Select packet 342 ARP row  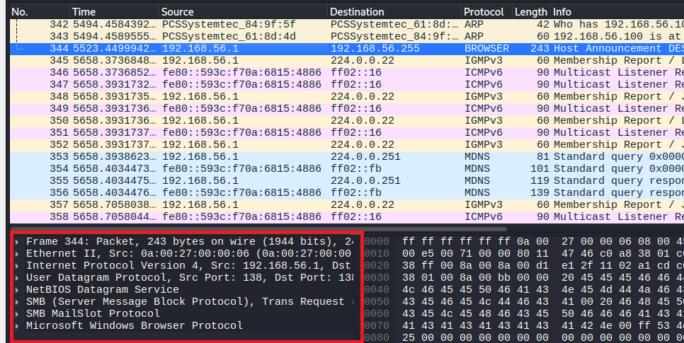(347, 25)
